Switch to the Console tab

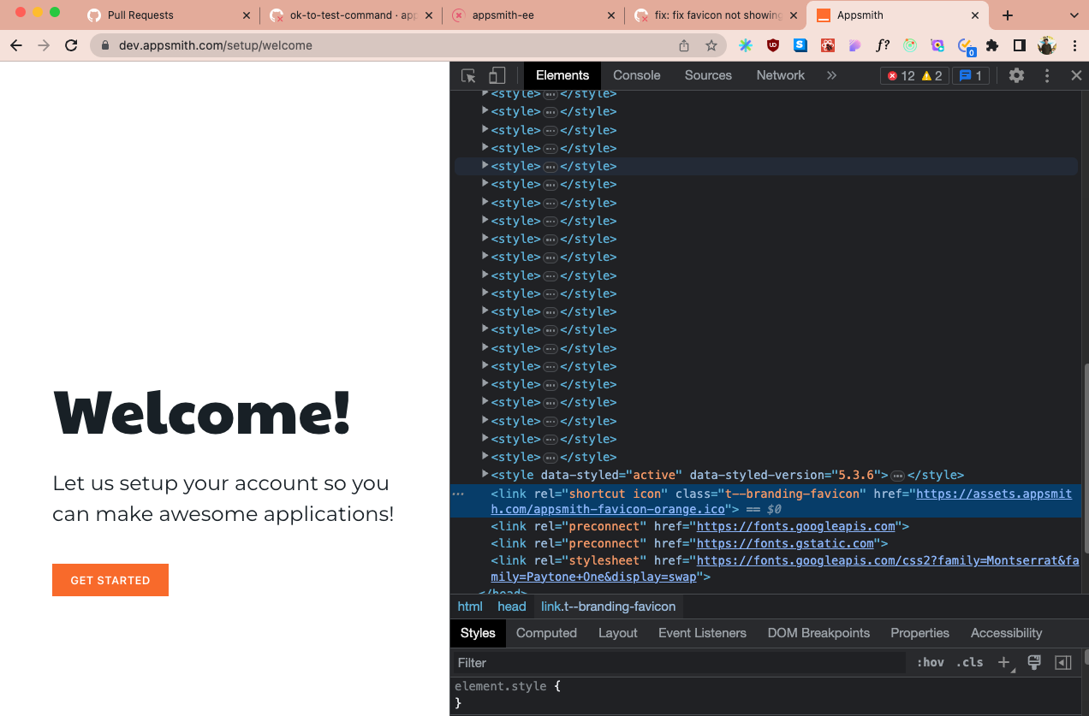pyautogui.click(x=637, y=75)
